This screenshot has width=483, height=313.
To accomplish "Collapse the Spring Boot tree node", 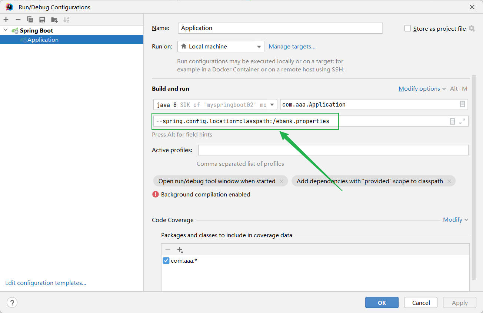I will point(5,30).
